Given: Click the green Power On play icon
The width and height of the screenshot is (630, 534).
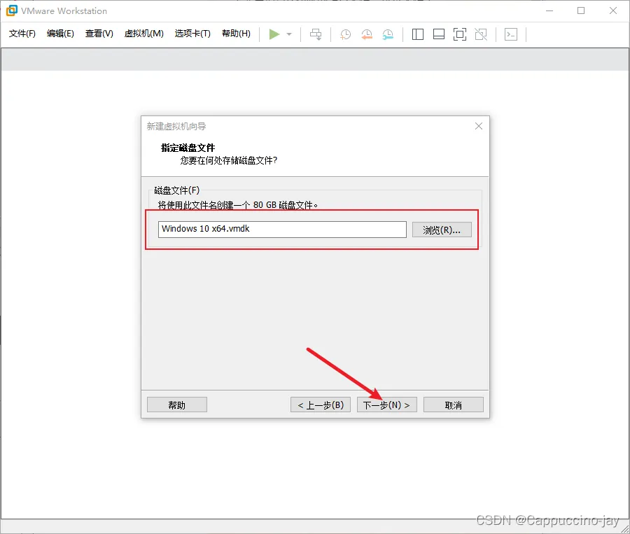Looking at the screenshot, I should pyautogui.click(x=274, y=34).
